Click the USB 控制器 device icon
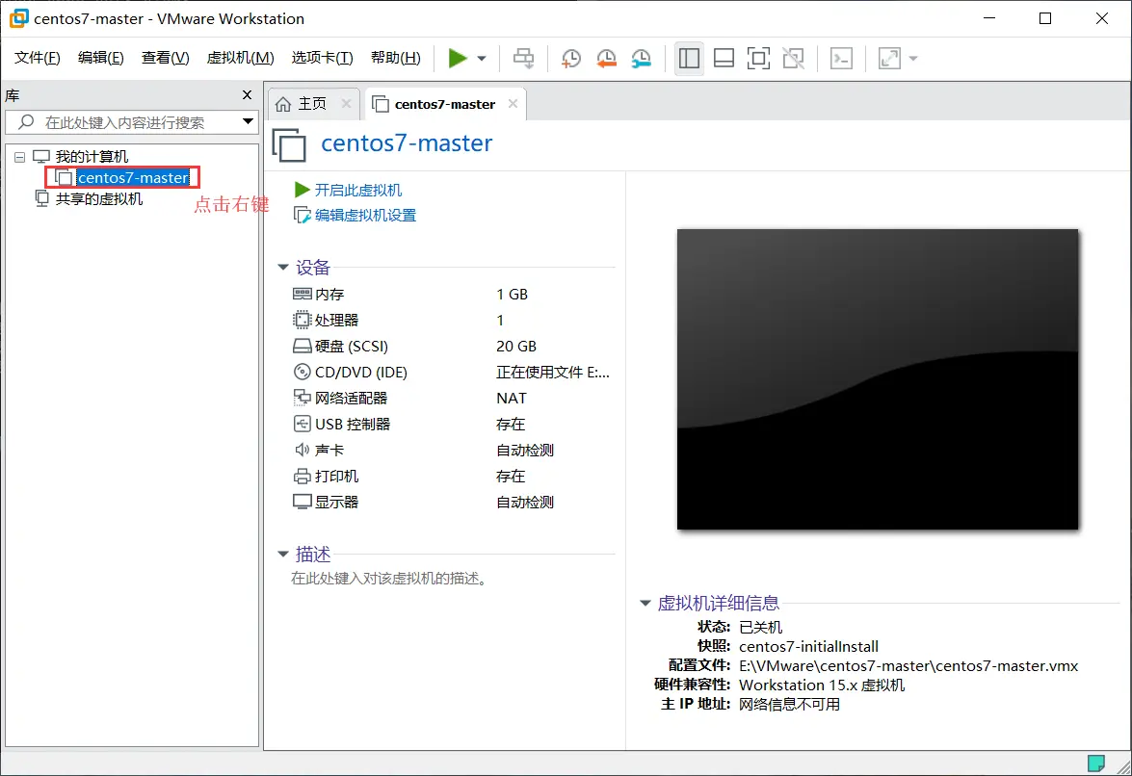 click(302, 424)
